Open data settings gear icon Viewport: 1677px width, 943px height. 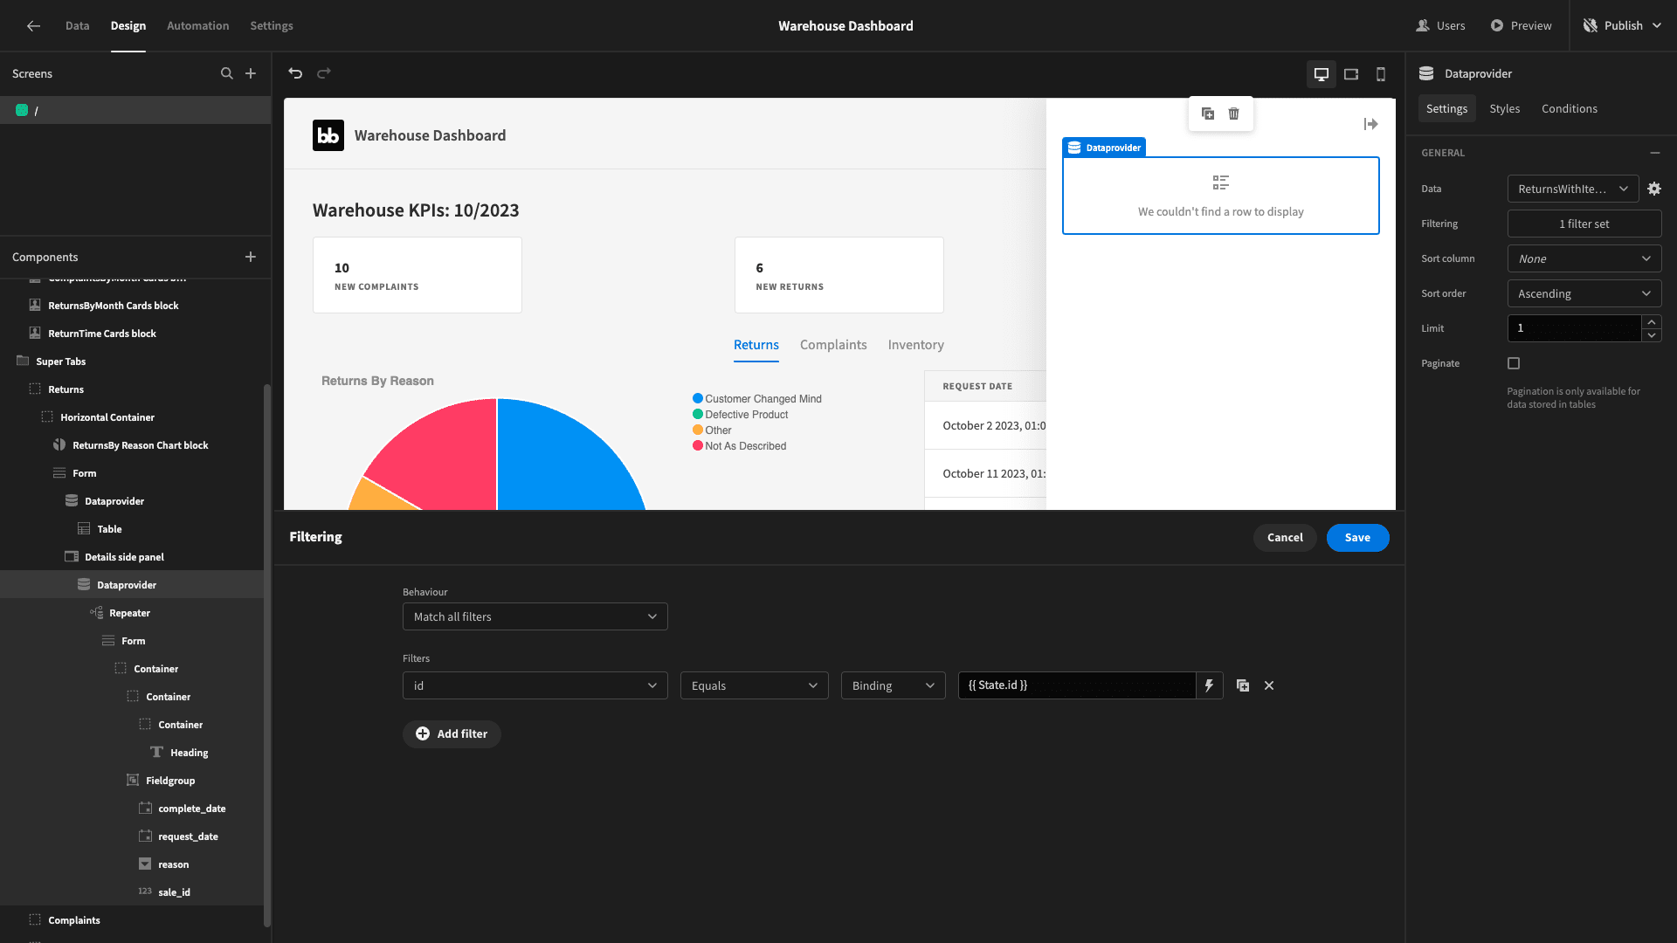(1654, 189)
